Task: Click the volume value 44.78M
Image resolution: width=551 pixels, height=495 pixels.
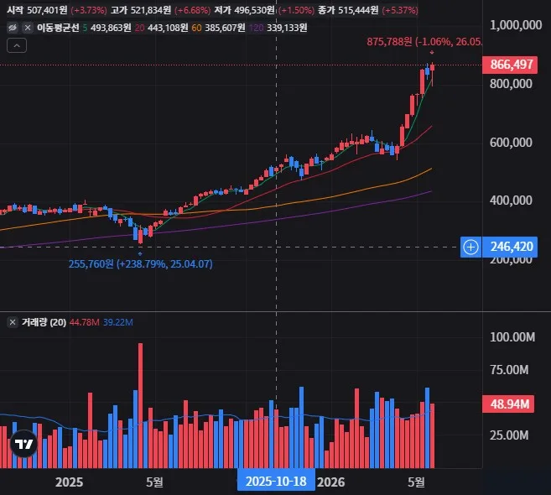Action: coord(85,322)
